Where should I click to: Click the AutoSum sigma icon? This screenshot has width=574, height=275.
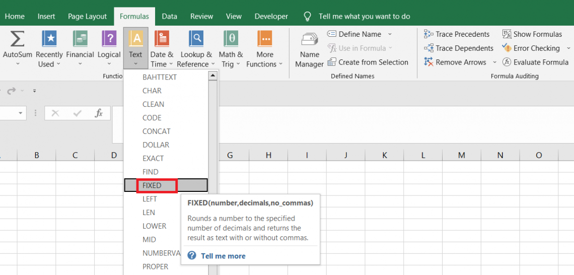point(17,39)
